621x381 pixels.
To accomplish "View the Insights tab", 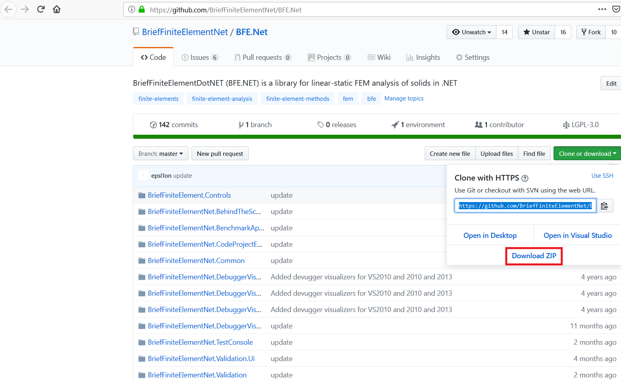I will pos(423,57).
